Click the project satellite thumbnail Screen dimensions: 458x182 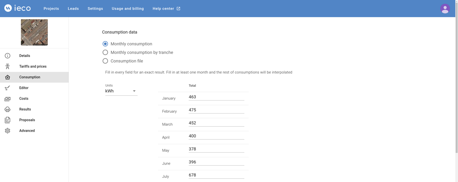click(34, 32)
